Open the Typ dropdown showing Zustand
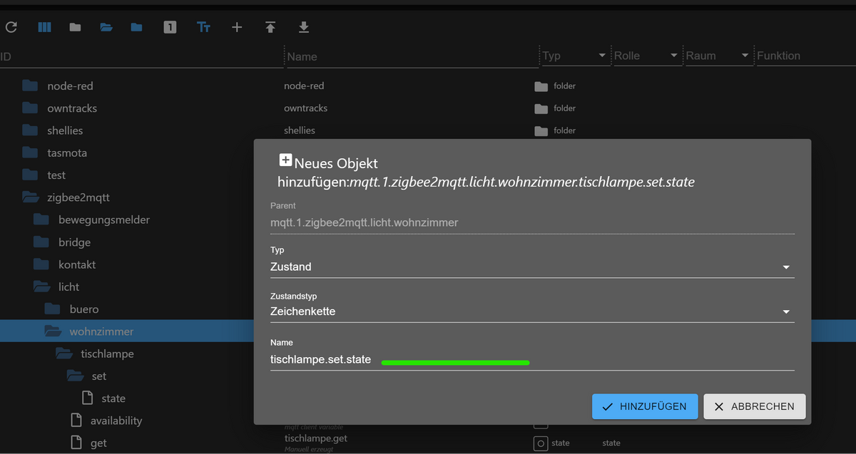Image resolution: width=856 pixels, height=454 pixels. [x=532, y=267]
